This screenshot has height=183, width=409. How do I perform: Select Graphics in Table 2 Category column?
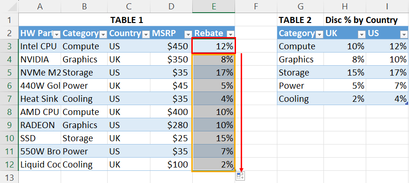300,59
